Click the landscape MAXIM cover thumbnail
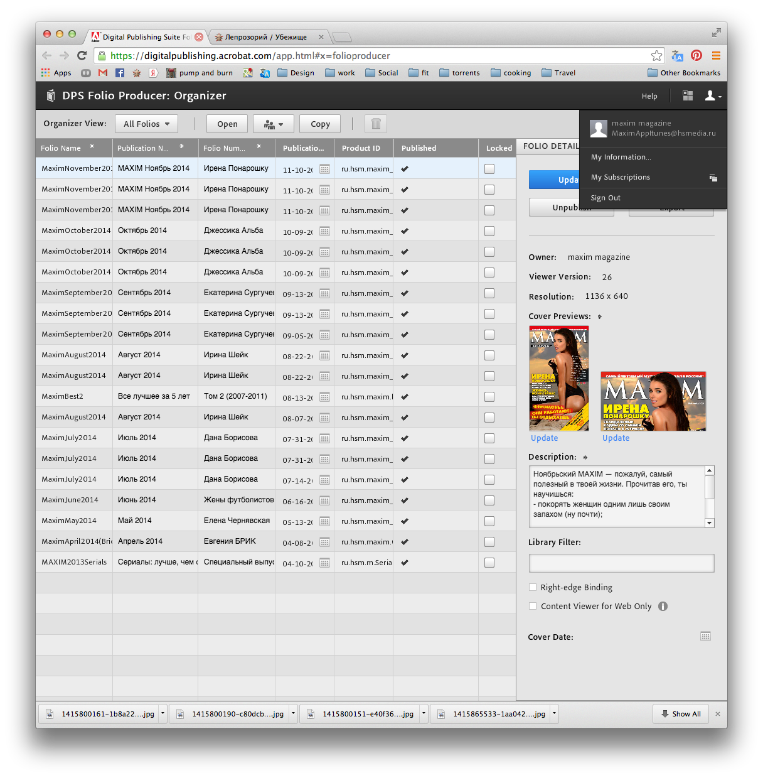The height and width of the screenshot is (778, 763). click(x=653, y=401)
